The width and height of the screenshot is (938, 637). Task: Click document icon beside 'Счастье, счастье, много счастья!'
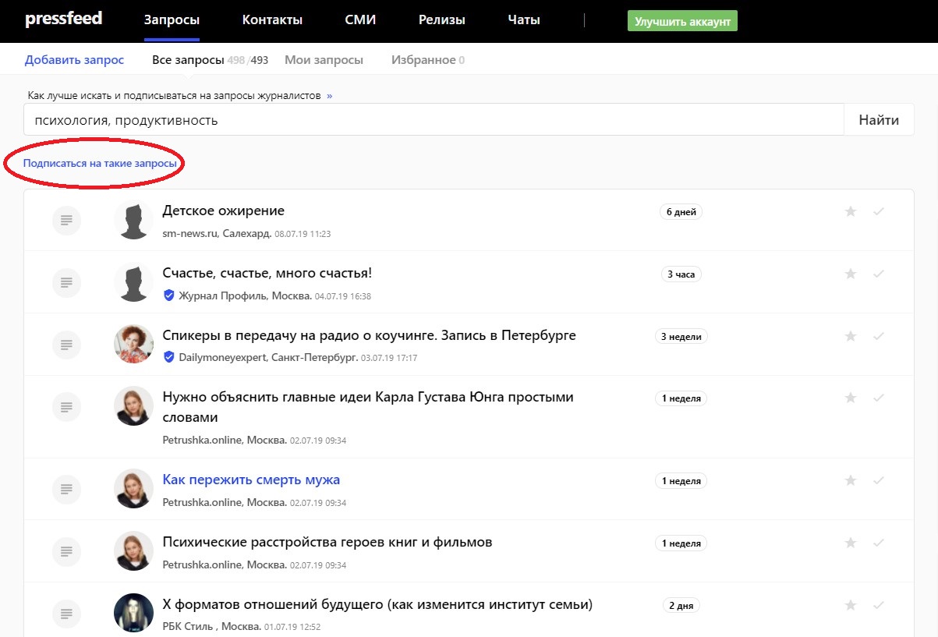(x=67, y=281)
